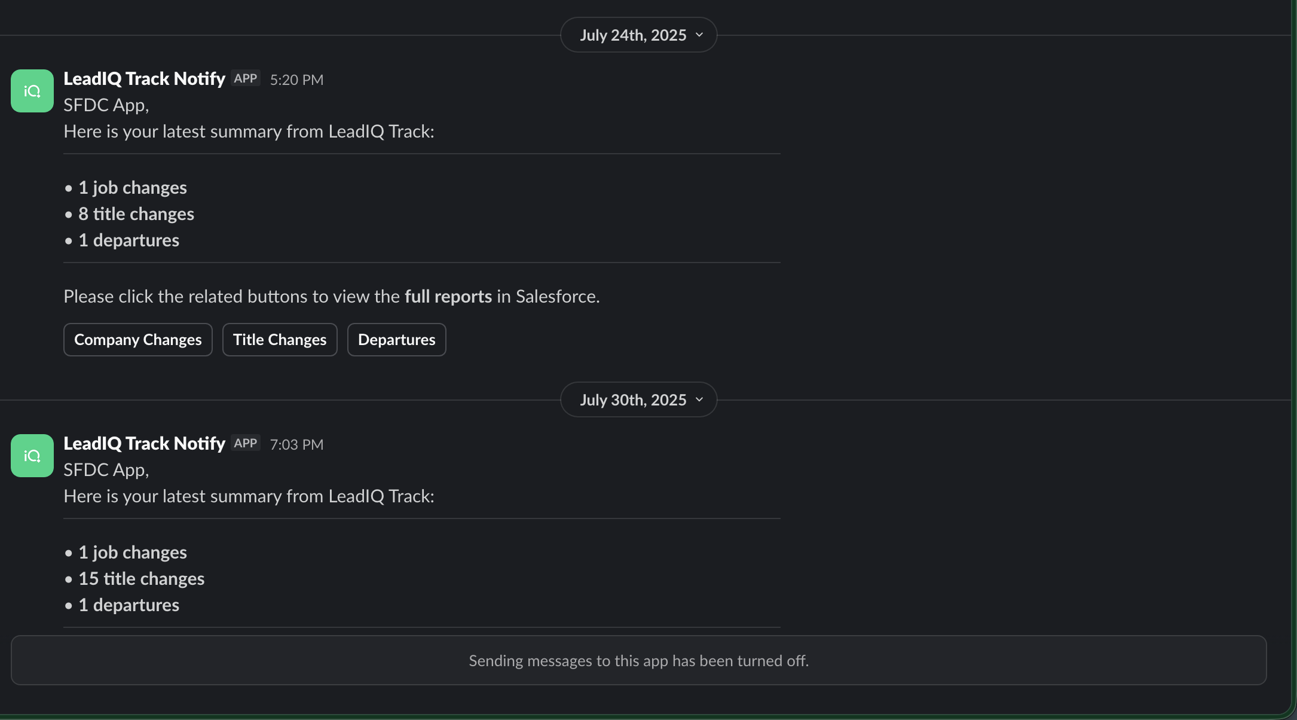Click the LeadIQ Track Notify app avatar
Image resolution: width=1297 pixels, height=720 pixels.
32,90
